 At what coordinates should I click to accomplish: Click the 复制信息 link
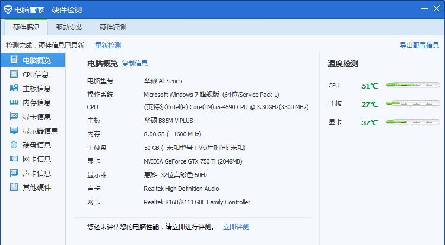click(x=135, y=64)
